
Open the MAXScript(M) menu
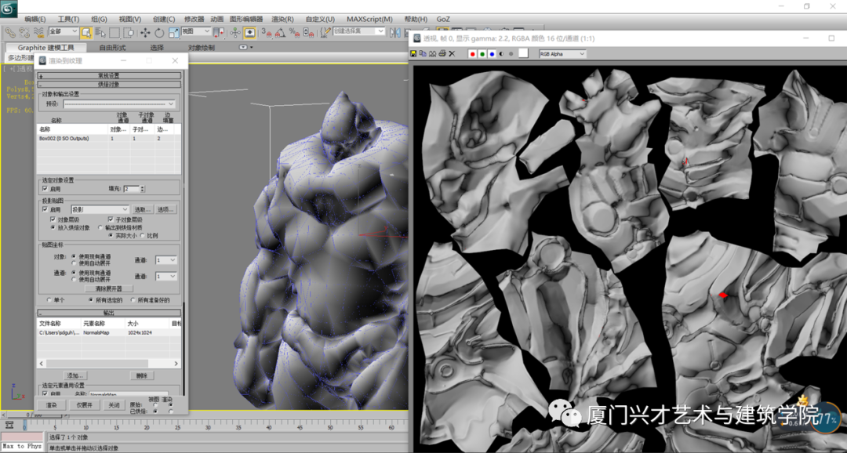369,19
